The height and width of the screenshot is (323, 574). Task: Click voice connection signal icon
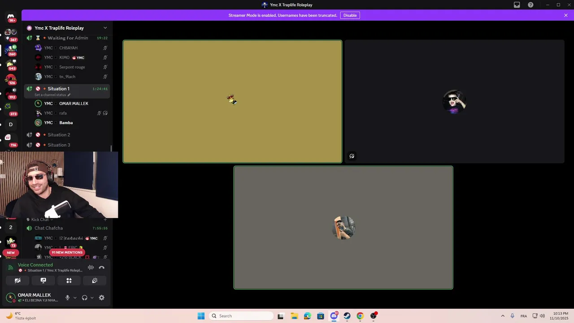pos(11,267)
